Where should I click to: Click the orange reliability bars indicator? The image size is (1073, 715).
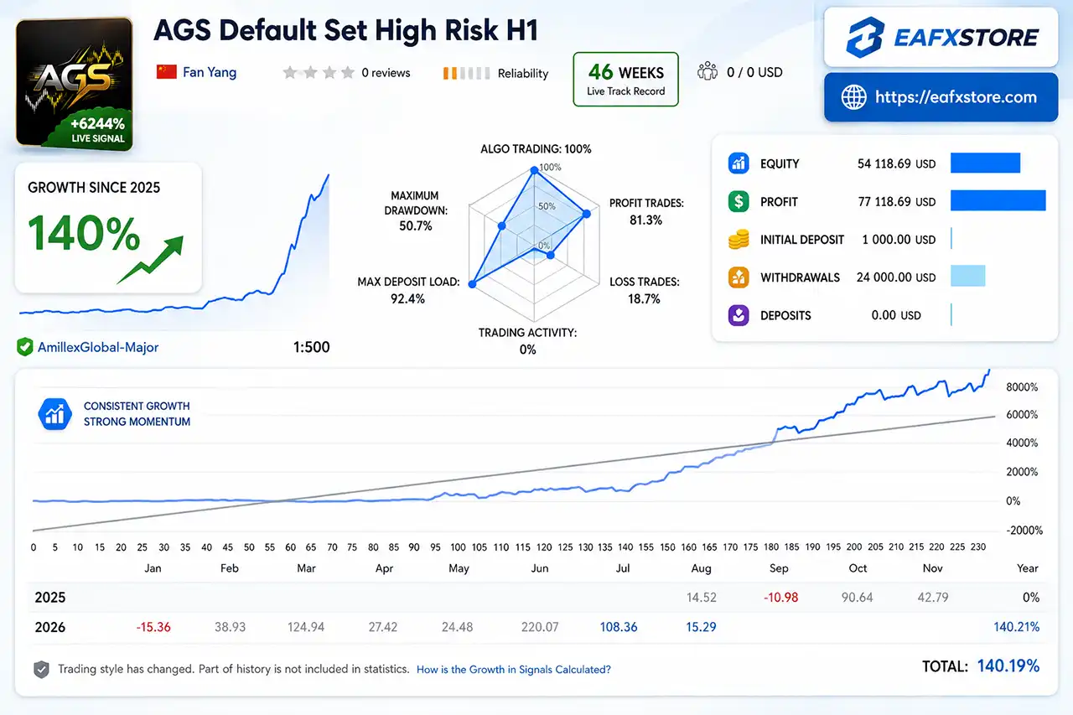466,73
